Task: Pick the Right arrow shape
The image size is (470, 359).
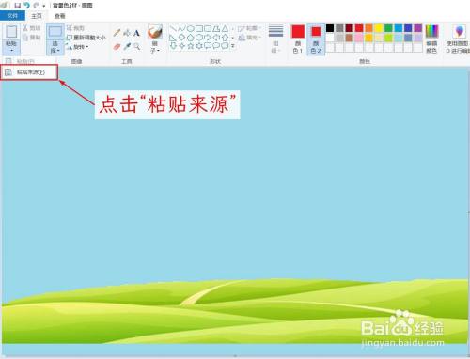Action: (x=208, y=38)
